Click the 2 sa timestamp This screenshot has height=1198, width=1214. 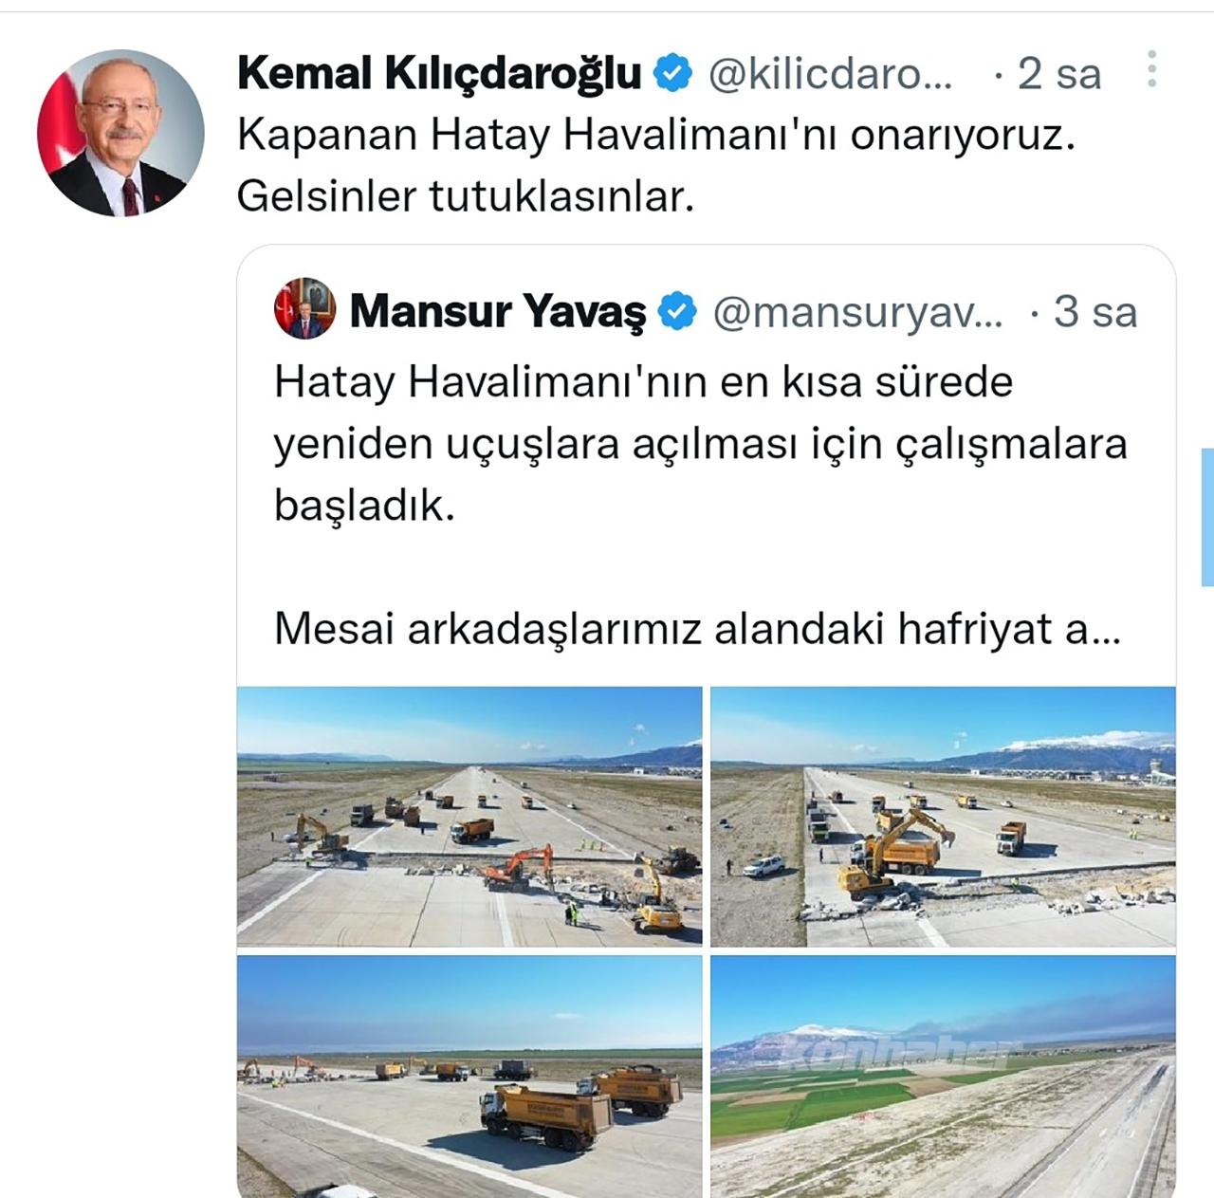[1059, 74]
